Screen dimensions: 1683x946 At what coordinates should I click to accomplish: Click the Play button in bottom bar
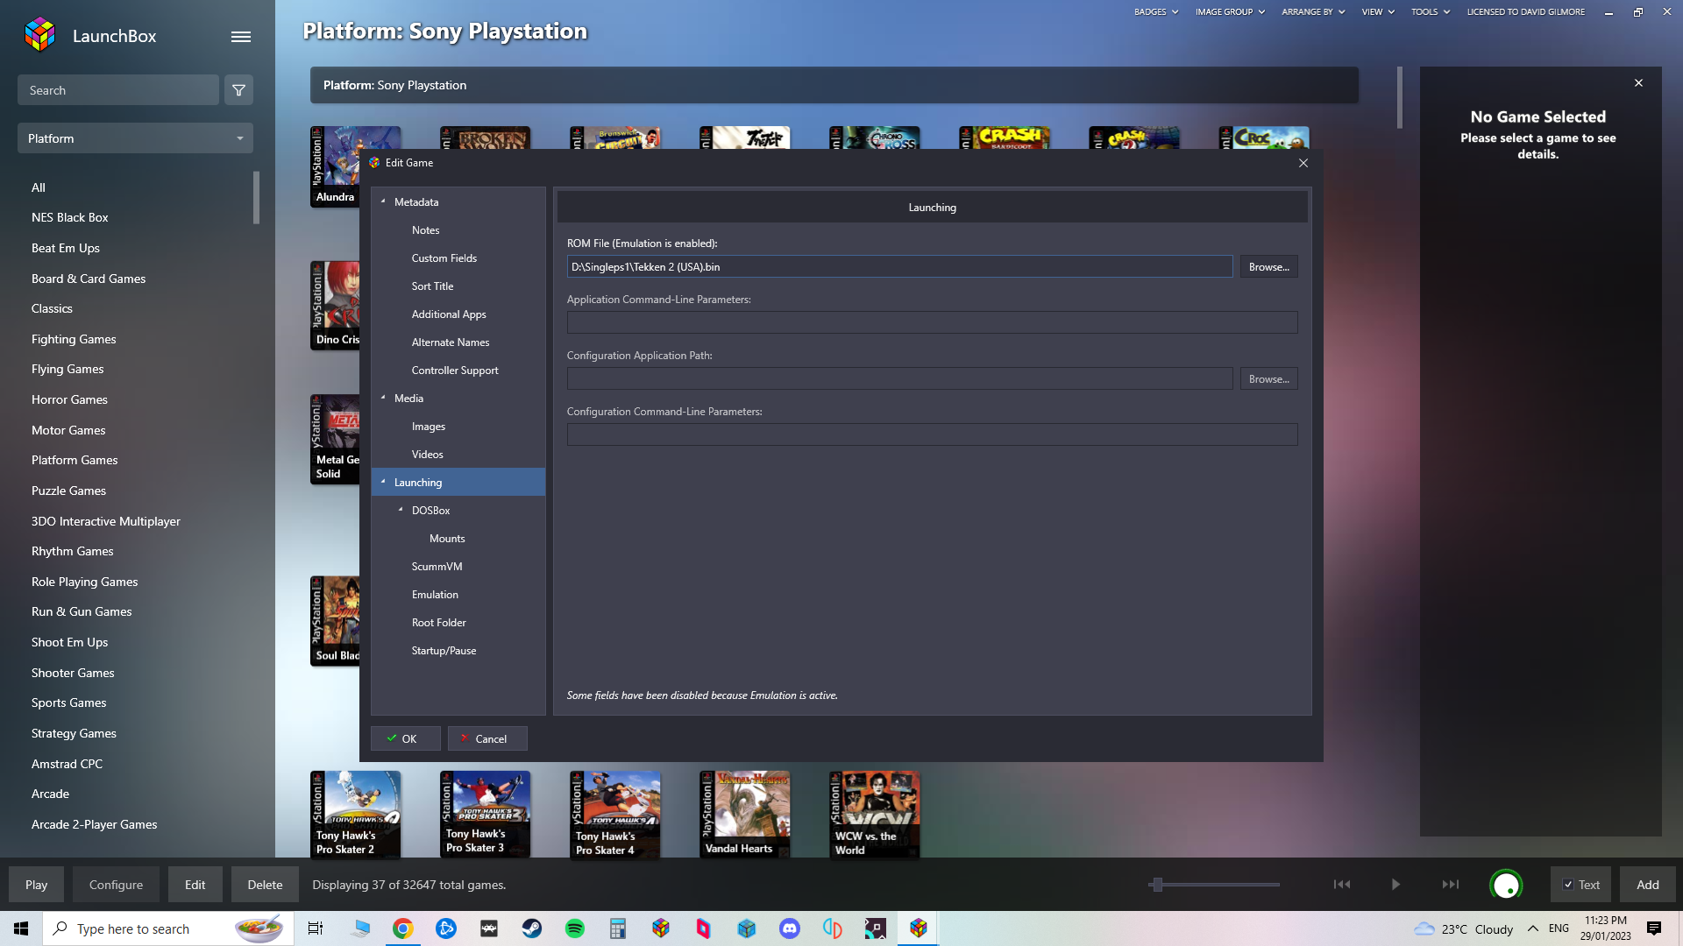[37, 885]
